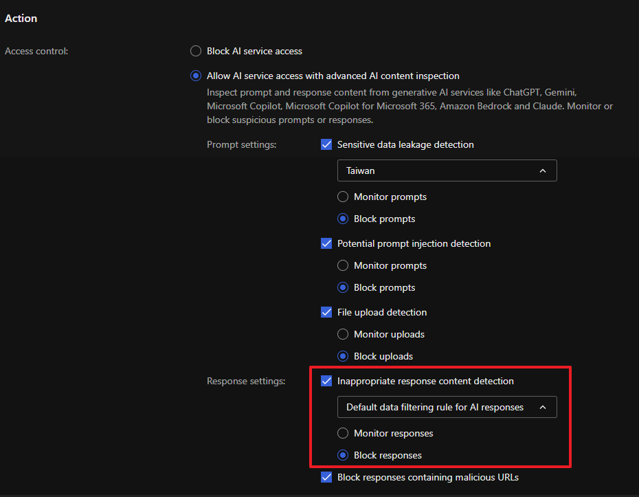Image resolution: width=639 pixels, height=497 pixels.
Task: Click the Action section heading
Action: pos(21,19)
